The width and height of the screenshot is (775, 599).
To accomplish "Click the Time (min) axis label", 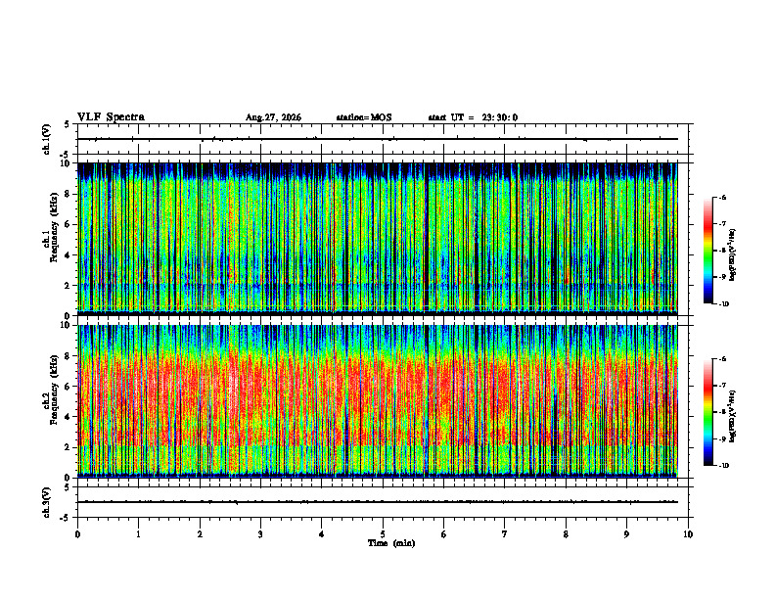I will point(391,543).
